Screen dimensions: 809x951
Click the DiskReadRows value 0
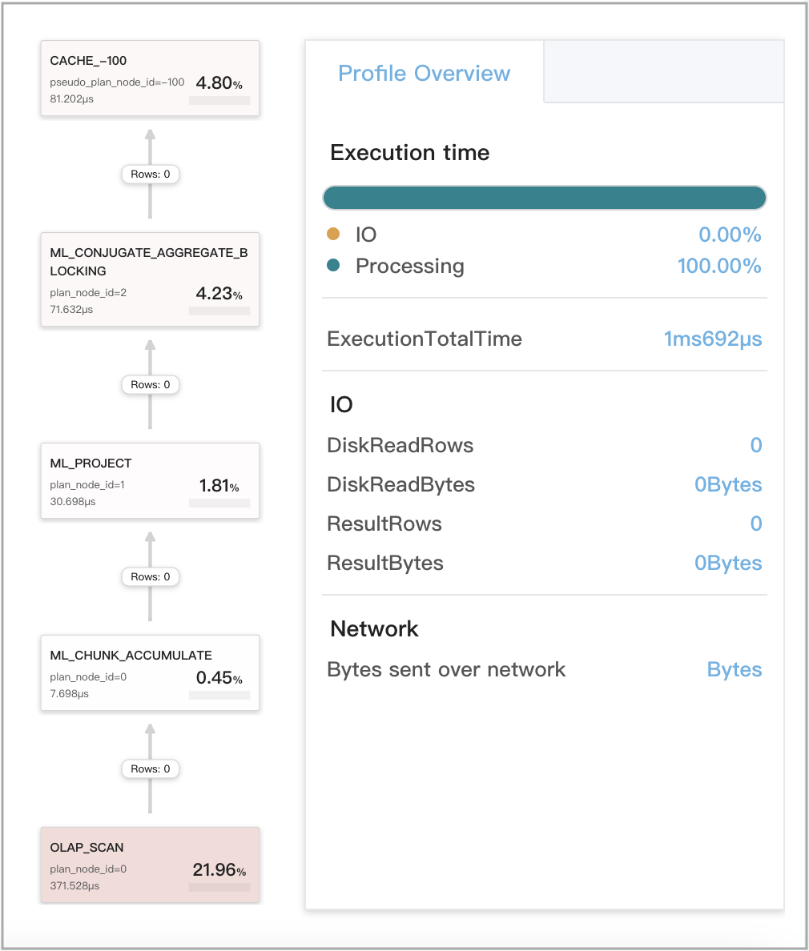tap(756, 445)
